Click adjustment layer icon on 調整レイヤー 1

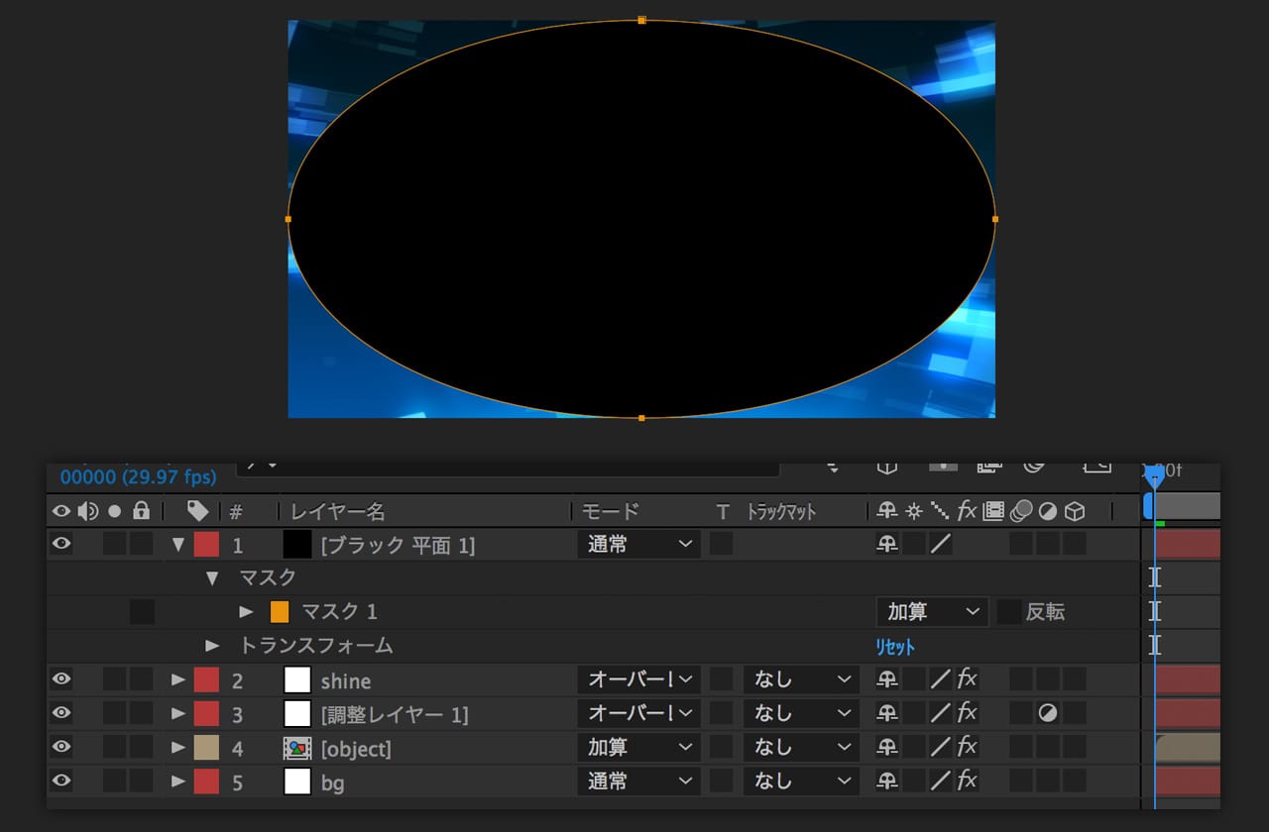pos(1047,713)
